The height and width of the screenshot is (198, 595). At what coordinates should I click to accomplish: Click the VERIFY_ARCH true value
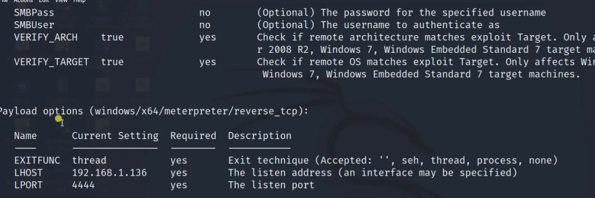112,38
